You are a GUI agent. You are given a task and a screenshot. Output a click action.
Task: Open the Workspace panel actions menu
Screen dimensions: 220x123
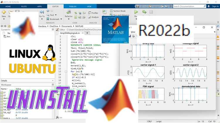point(53,85)
